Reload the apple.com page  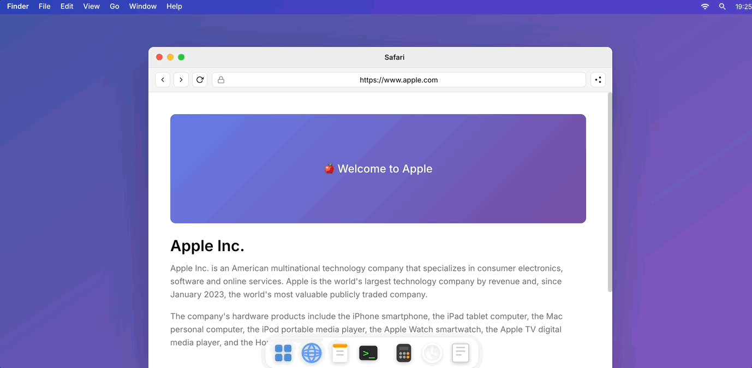(200, 80)
